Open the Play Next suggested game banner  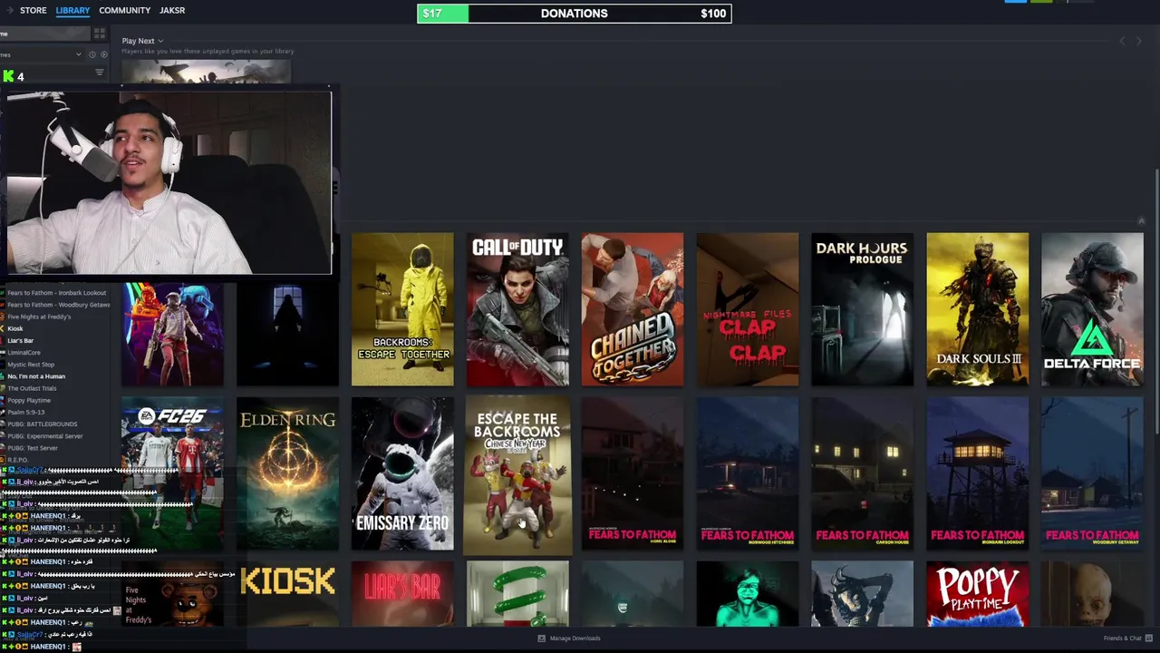pyautogui.click(x=207, y=73)
